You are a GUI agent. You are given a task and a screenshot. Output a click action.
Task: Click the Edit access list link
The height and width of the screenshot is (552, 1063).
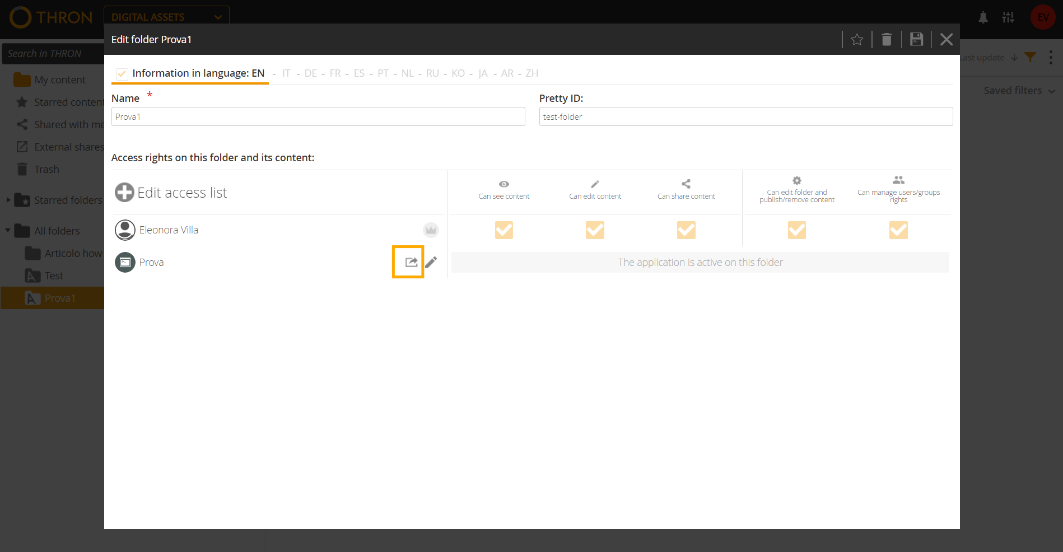point(182,193)
